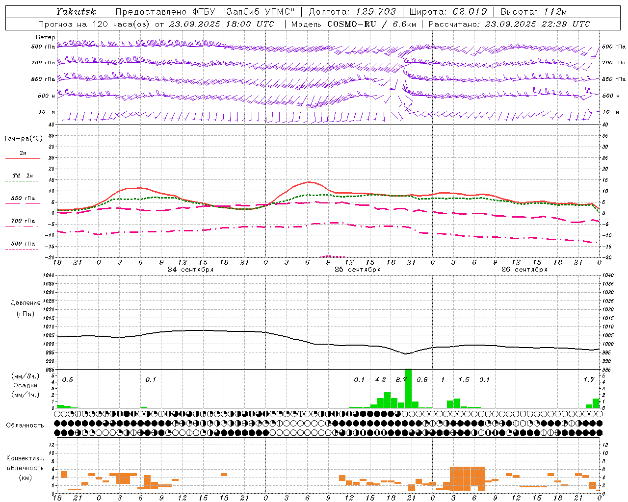Screen dimensions: 628x502
Task: Select the 'Широта: 62.019' latitude field
Action: pyautogui.click(x=448, y=12)
